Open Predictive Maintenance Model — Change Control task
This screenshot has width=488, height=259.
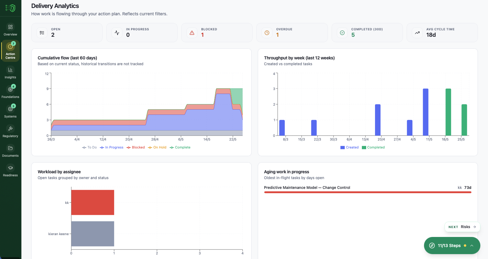[x=307, y=188]
